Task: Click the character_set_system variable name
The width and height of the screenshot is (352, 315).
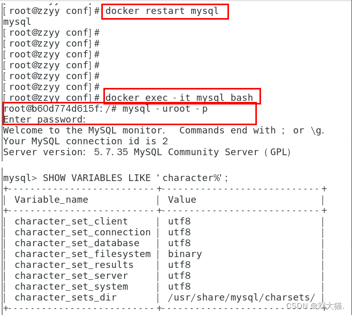Action: click(71, 287)
